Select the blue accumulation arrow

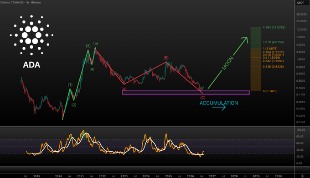tap(219, 107)
